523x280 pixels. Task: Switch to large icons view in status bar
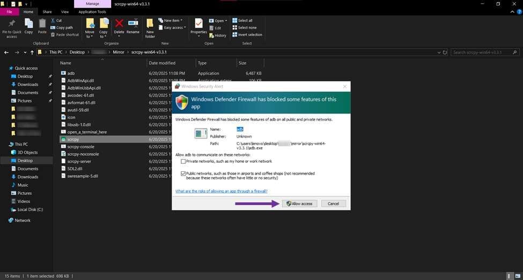pos(518,276)
